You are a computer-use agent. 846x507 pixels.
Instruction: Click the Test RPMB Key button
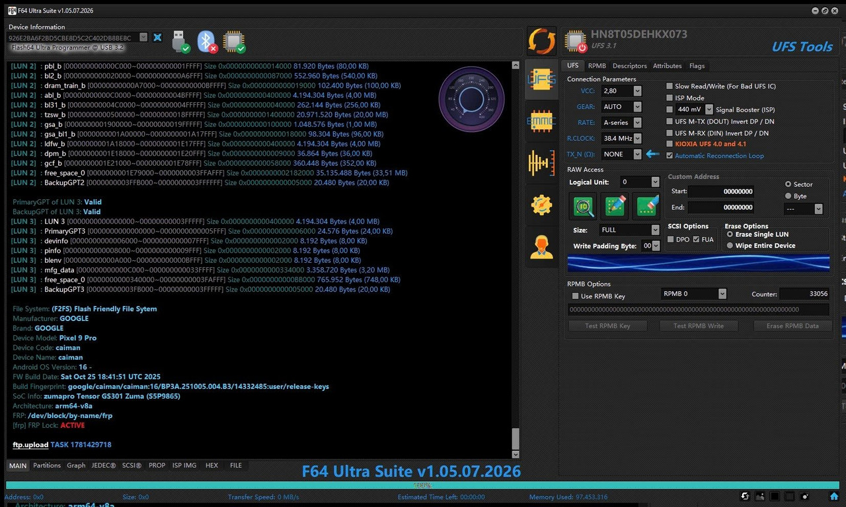coord(607,325)
